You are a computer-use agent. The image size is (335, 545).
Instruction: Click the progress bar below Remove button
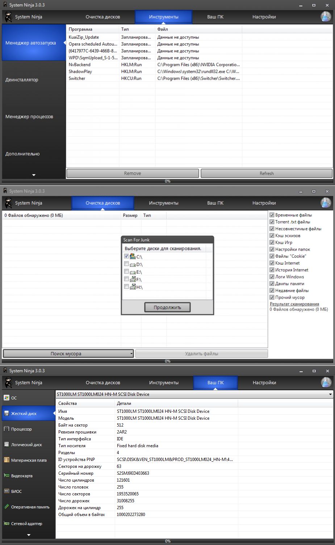[167, 181]
